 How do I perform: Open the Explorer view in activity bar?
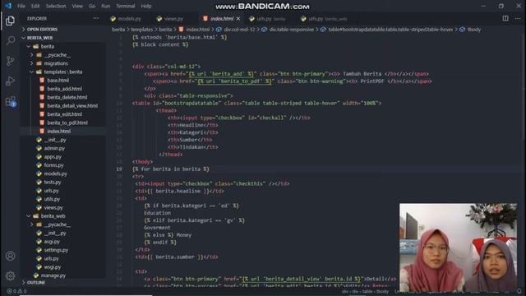coord(11,21)
